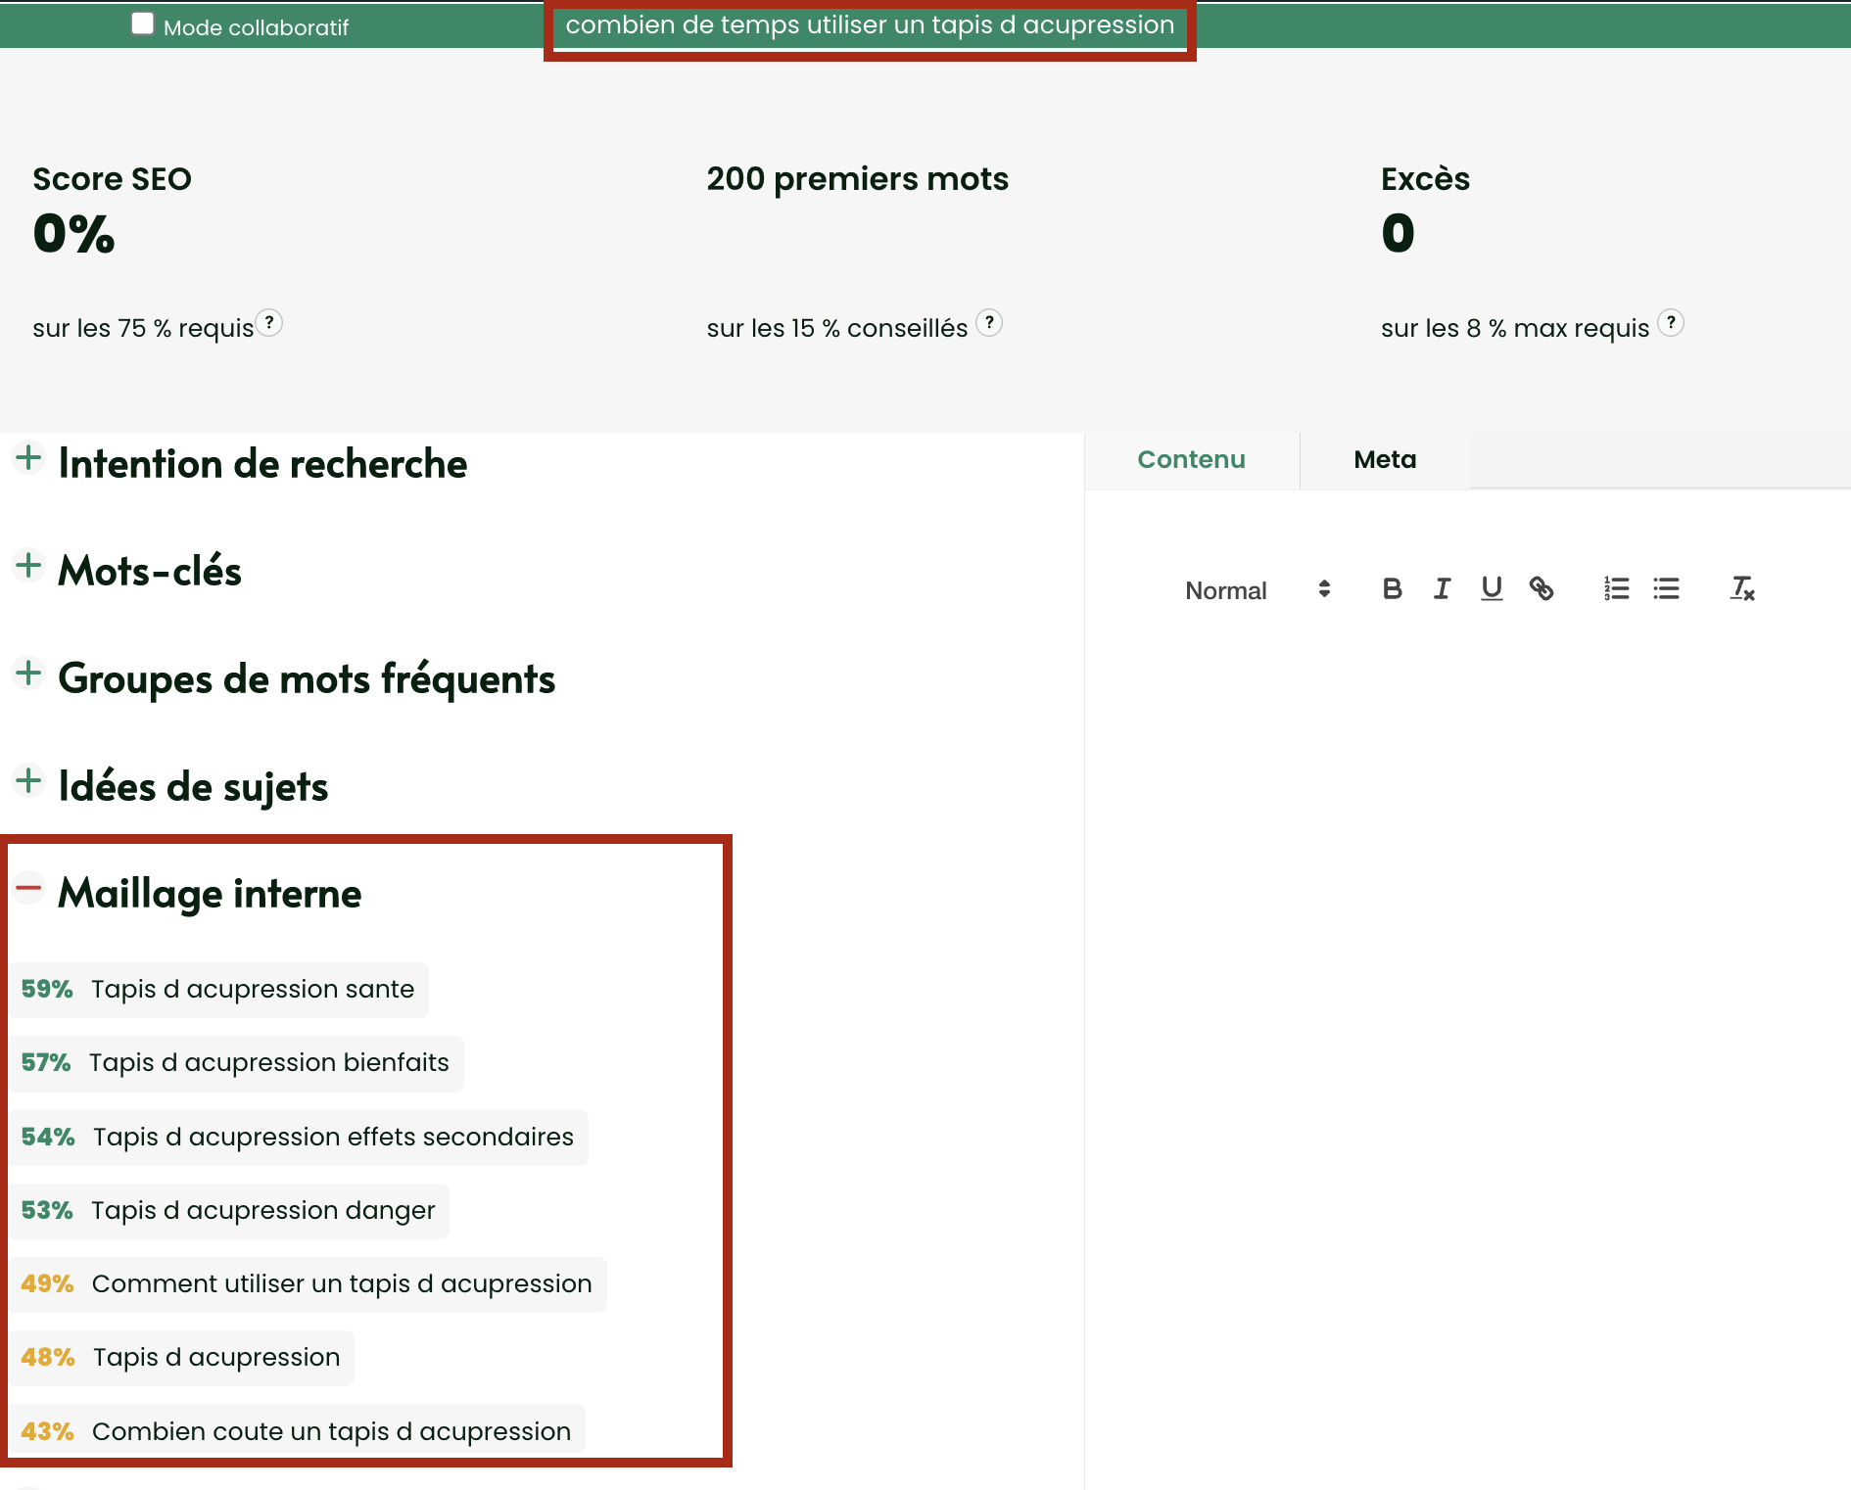Show help tooltip for Excès
This screenshot has height=1490, width=1851.
(x=1671, y=323)
